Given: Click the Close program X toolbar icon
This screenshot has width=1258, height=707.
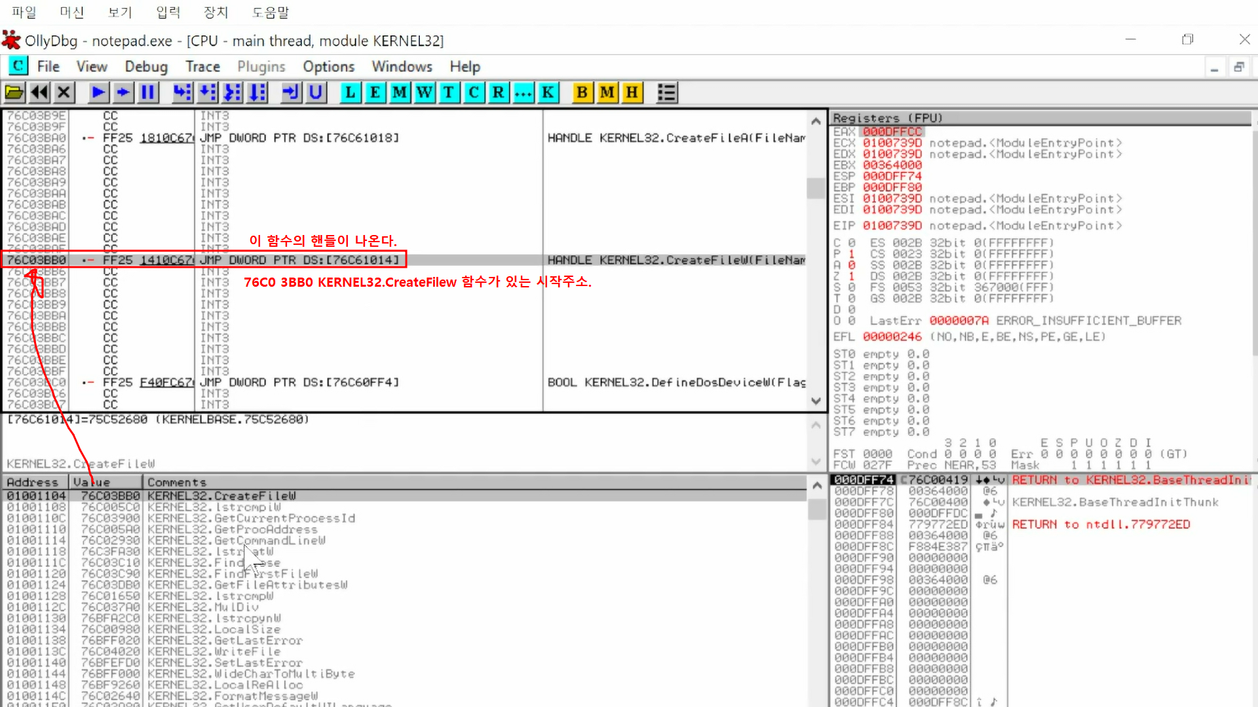Looking at the screenshot, I should (x=64, y=92).
